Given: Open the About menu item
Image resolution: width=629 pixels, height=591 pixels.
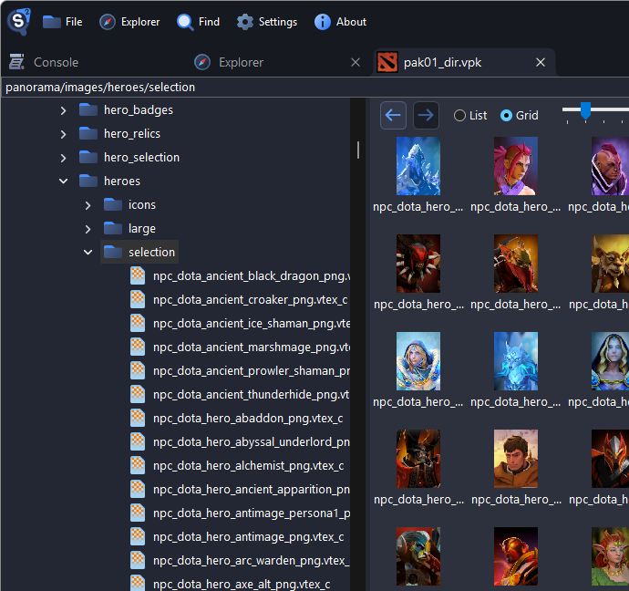Looking at the screenshot, I should [340, 22].
